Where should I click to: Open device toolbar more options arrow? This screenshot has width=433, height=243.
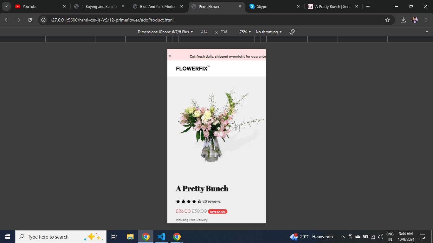[427, 32]
